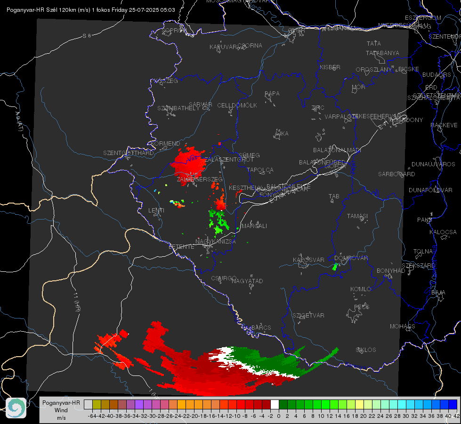Select the AJKA city label
The height and width of the screenshot is (424, 461).
(x=282, y=134)
